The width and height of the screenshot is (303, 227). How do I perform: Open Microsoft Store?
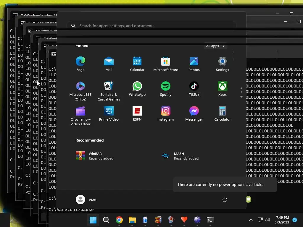166,64
